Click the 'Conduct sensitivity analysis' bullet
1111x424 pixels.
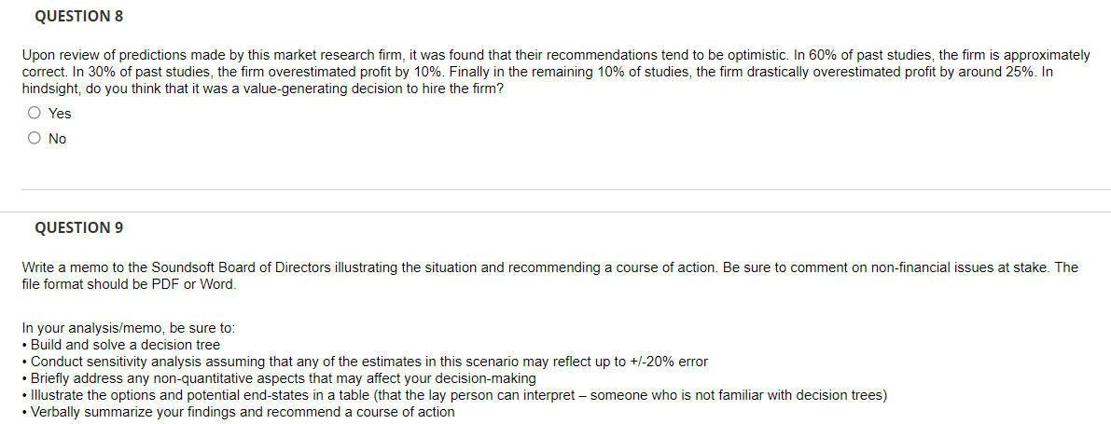coord(365,362)
